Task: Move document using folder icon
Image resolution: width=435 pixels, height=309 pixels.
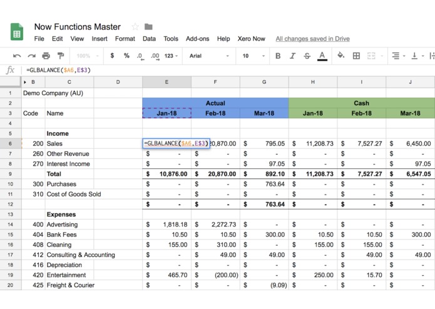Action: pyautogui.click(x=148, y=27)
